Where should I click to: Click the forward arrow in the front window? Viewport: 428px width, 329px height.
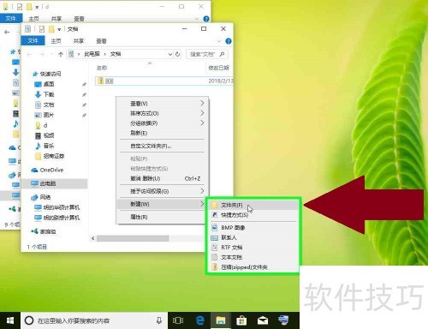(42, 54)
